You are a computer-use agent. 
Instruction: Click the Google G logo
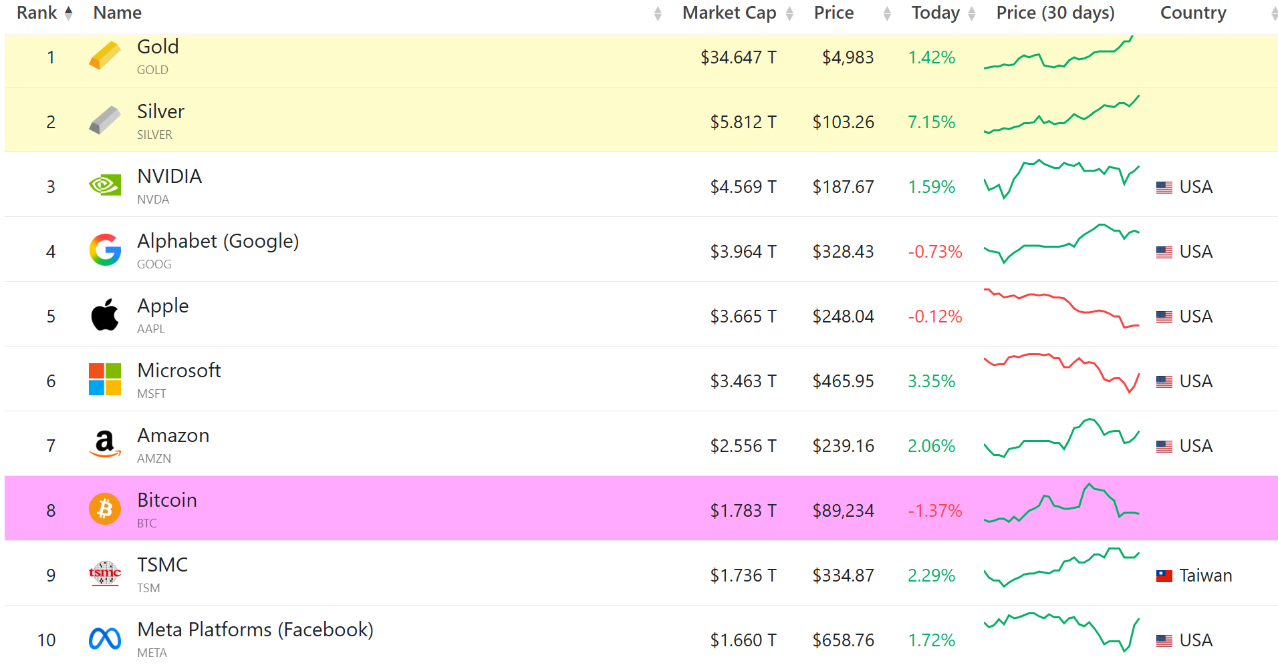tap(105, 250)
